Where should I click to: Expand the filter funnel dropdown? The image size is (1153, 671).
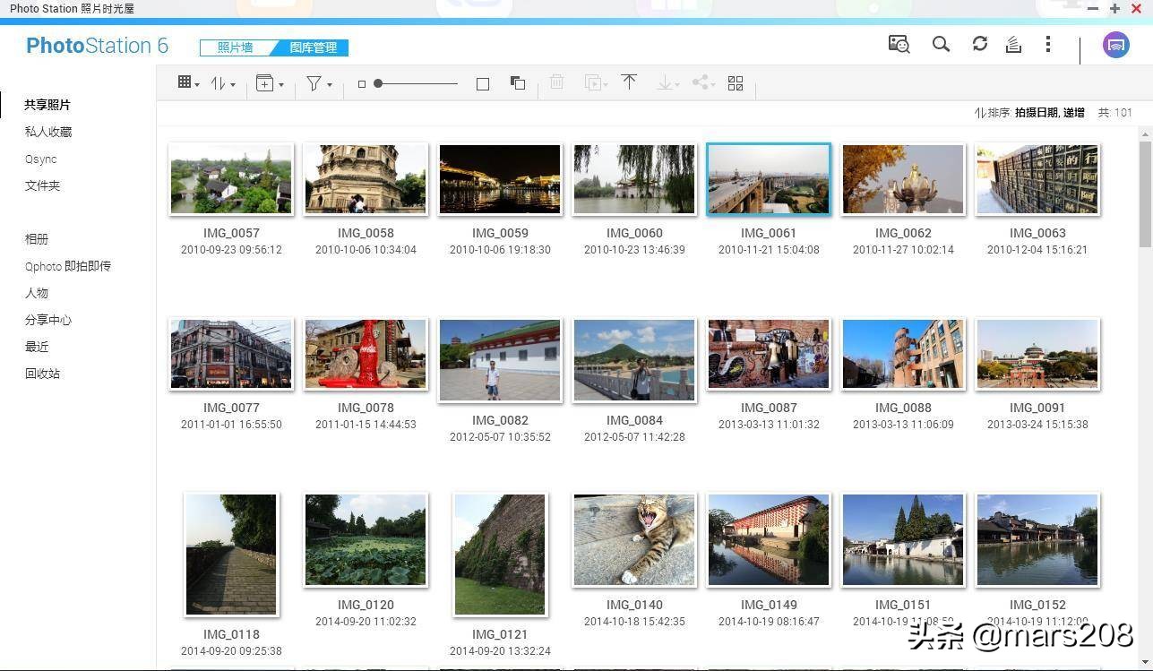point(319,83)
